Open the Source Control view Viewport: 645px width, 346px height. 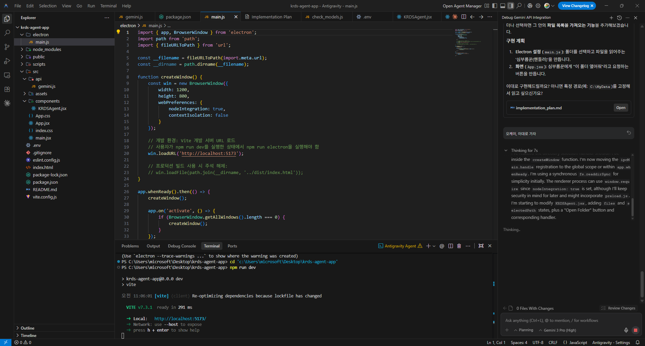tap(7, 47)
